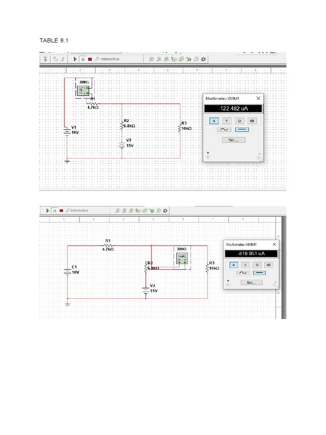Select V2 15V battery in top circuit
The image size is (326, 435).
click(x=122, y=145)
